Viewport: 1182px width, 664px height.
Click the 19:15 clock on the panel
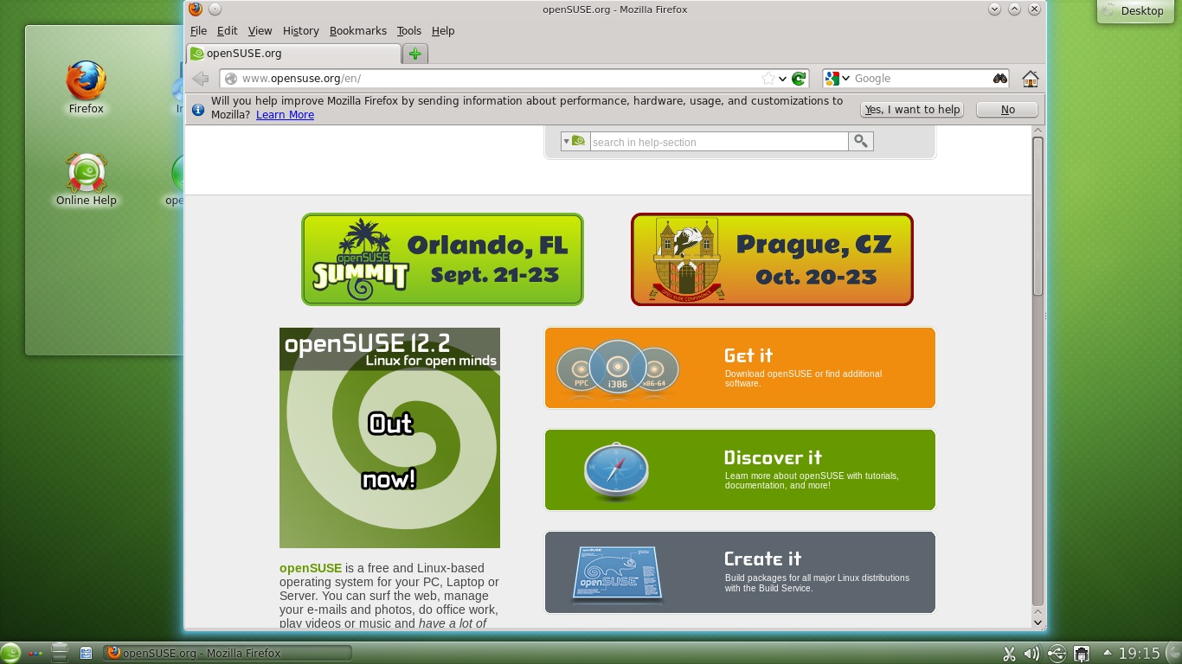[x=1139, y=654]
